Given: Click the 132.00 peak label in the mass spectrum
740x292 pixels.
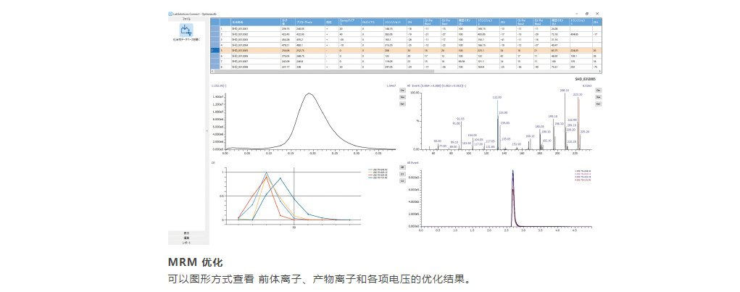Looking at the screenshot, I should pyautogui.click(x=497, y=98).
